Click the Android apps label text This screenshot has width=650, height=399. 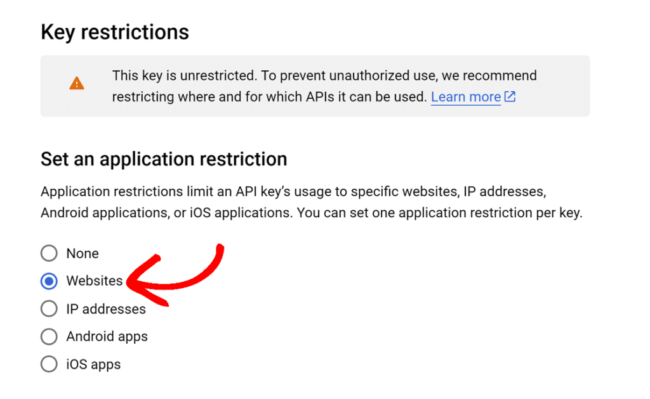[x=107, y=336]
